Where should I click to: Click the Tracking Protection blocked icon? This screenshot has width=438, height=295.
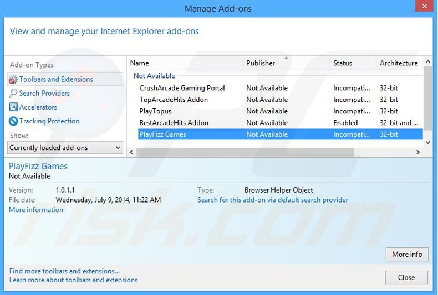(x=13, y=121)
